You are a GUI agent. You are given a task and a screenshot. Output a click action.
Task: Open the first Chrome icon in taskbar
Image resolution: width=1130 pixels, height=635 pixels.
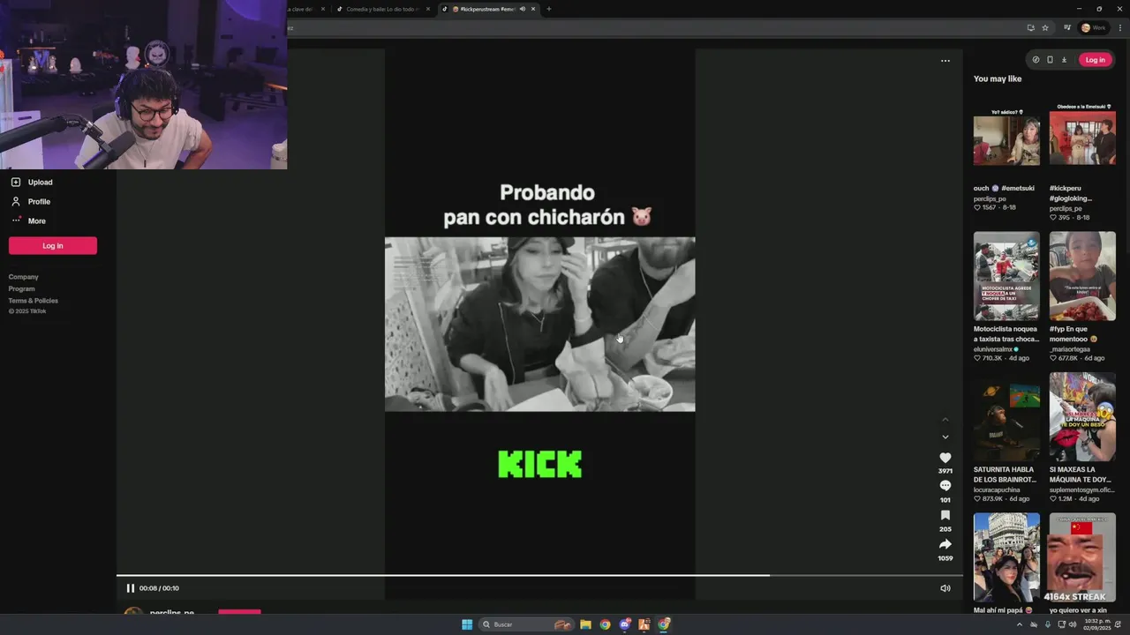(605, 624)
